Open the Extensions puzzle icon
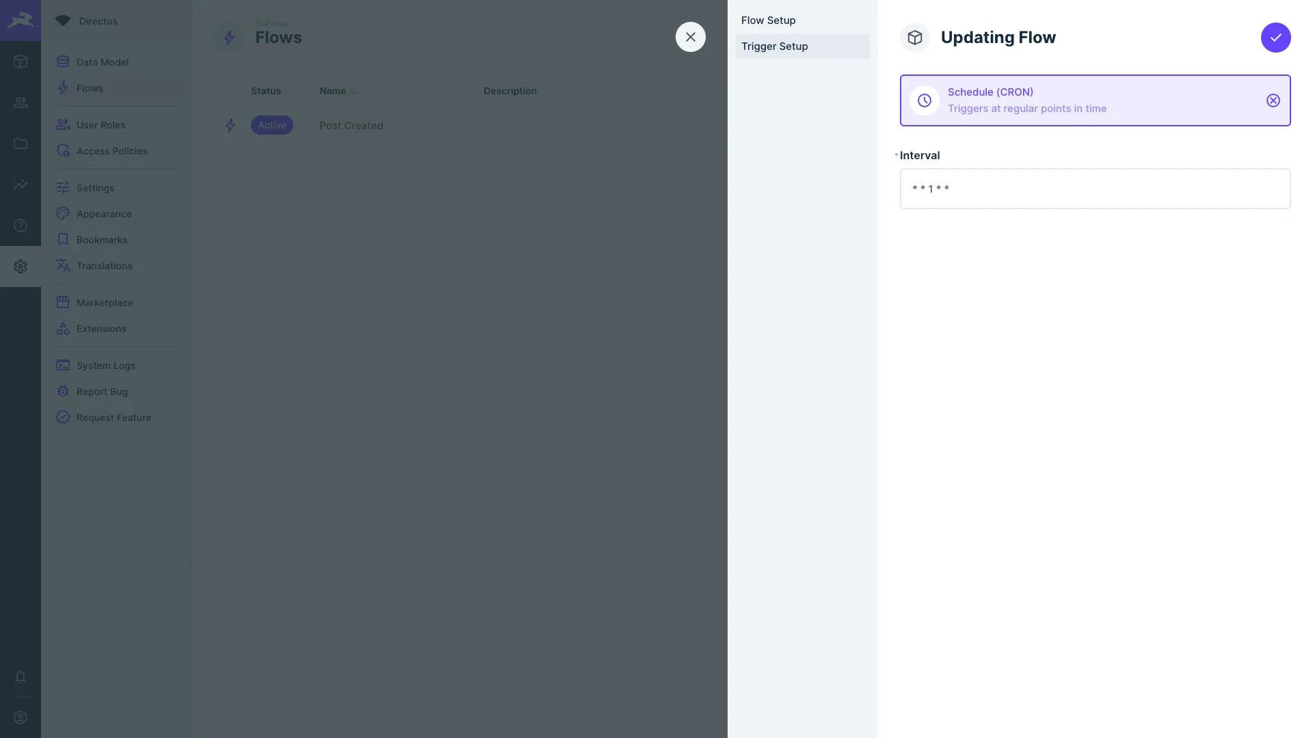The height and width of the screenshot is (738, 1313). click(62, 329)
